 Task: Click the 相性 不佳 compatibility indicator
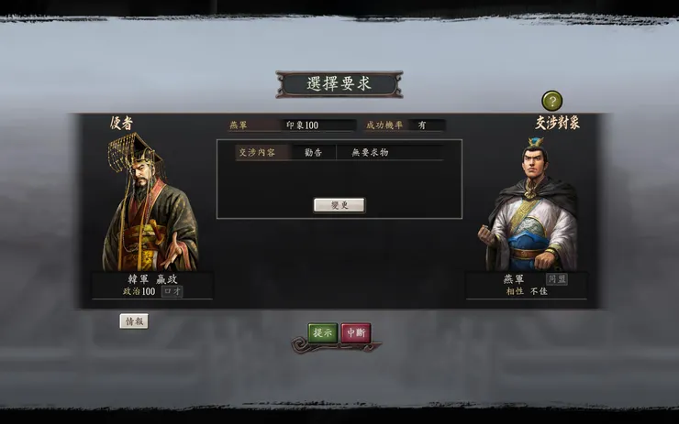tap(527, 291)
